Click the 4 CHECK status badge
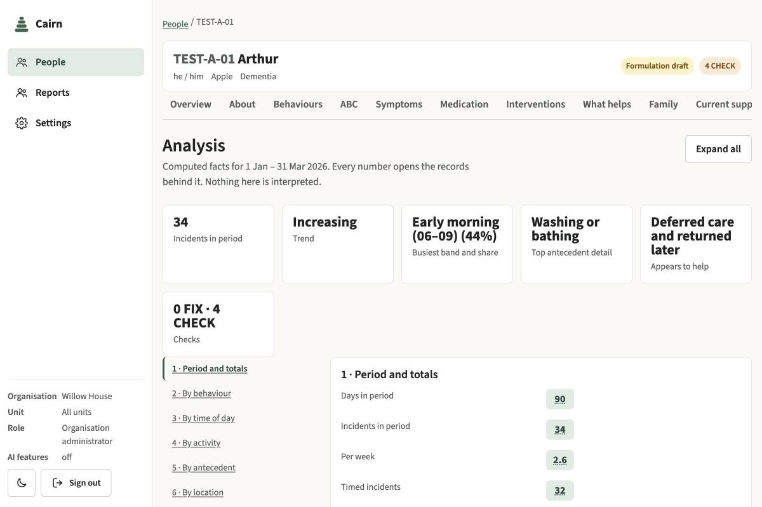Screen dimensions: 762x507 click(x=720, y=66)
